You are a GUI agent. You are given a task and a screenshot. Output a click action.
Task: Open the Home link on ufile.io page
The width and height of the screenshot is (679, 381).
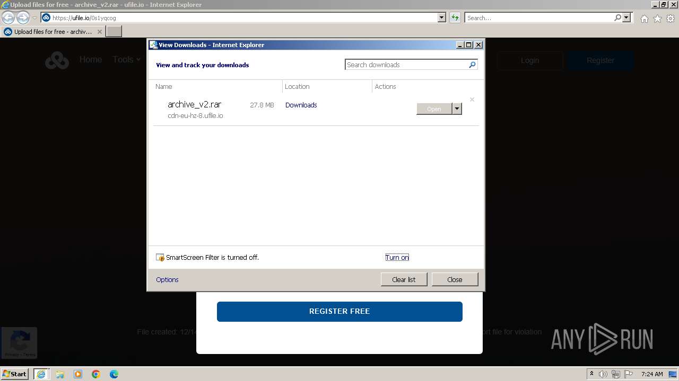click(91, 59)
